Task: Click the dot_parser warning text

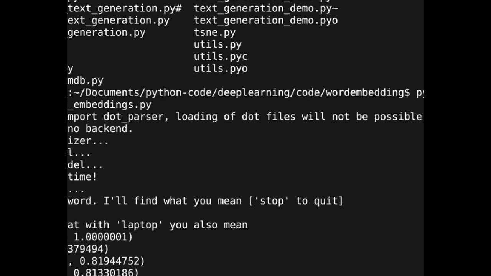Action: coord(245,117)
